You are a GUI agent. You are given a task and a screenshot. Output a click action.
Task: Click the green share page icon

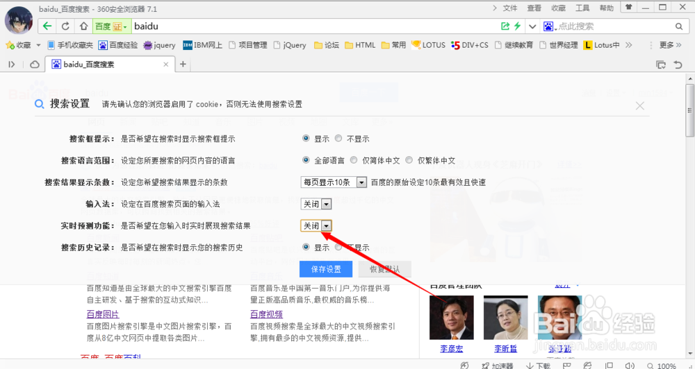click(505, 26)
